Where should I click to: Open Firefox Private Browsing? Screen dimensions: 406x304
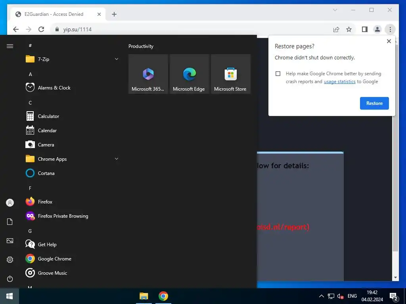click(73, 216)
